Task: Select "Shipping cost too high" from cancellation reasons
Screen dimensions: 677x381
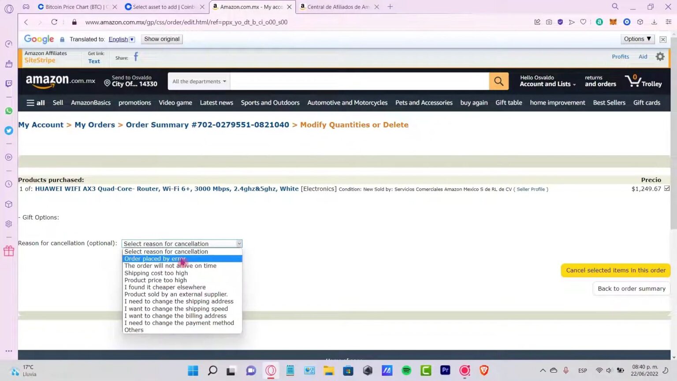Action: tap(156, 273)
